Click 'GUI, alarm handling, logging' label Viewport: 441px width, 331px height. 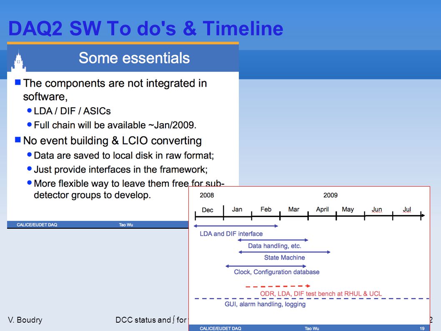click(x=265, y=304)
